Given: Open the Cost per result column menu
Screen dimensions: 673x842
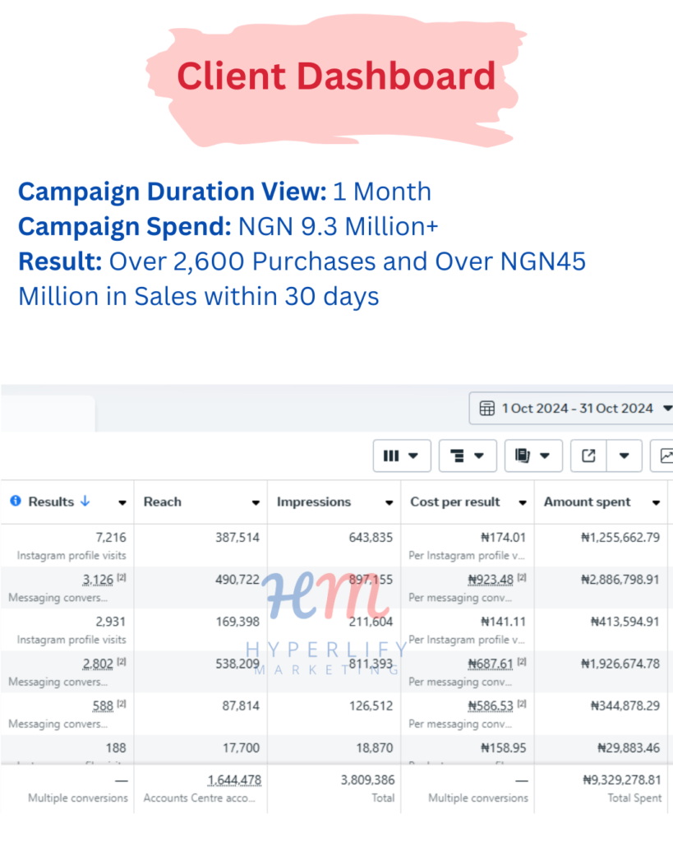Looking at the screenshot, I should tap(522, 502).
